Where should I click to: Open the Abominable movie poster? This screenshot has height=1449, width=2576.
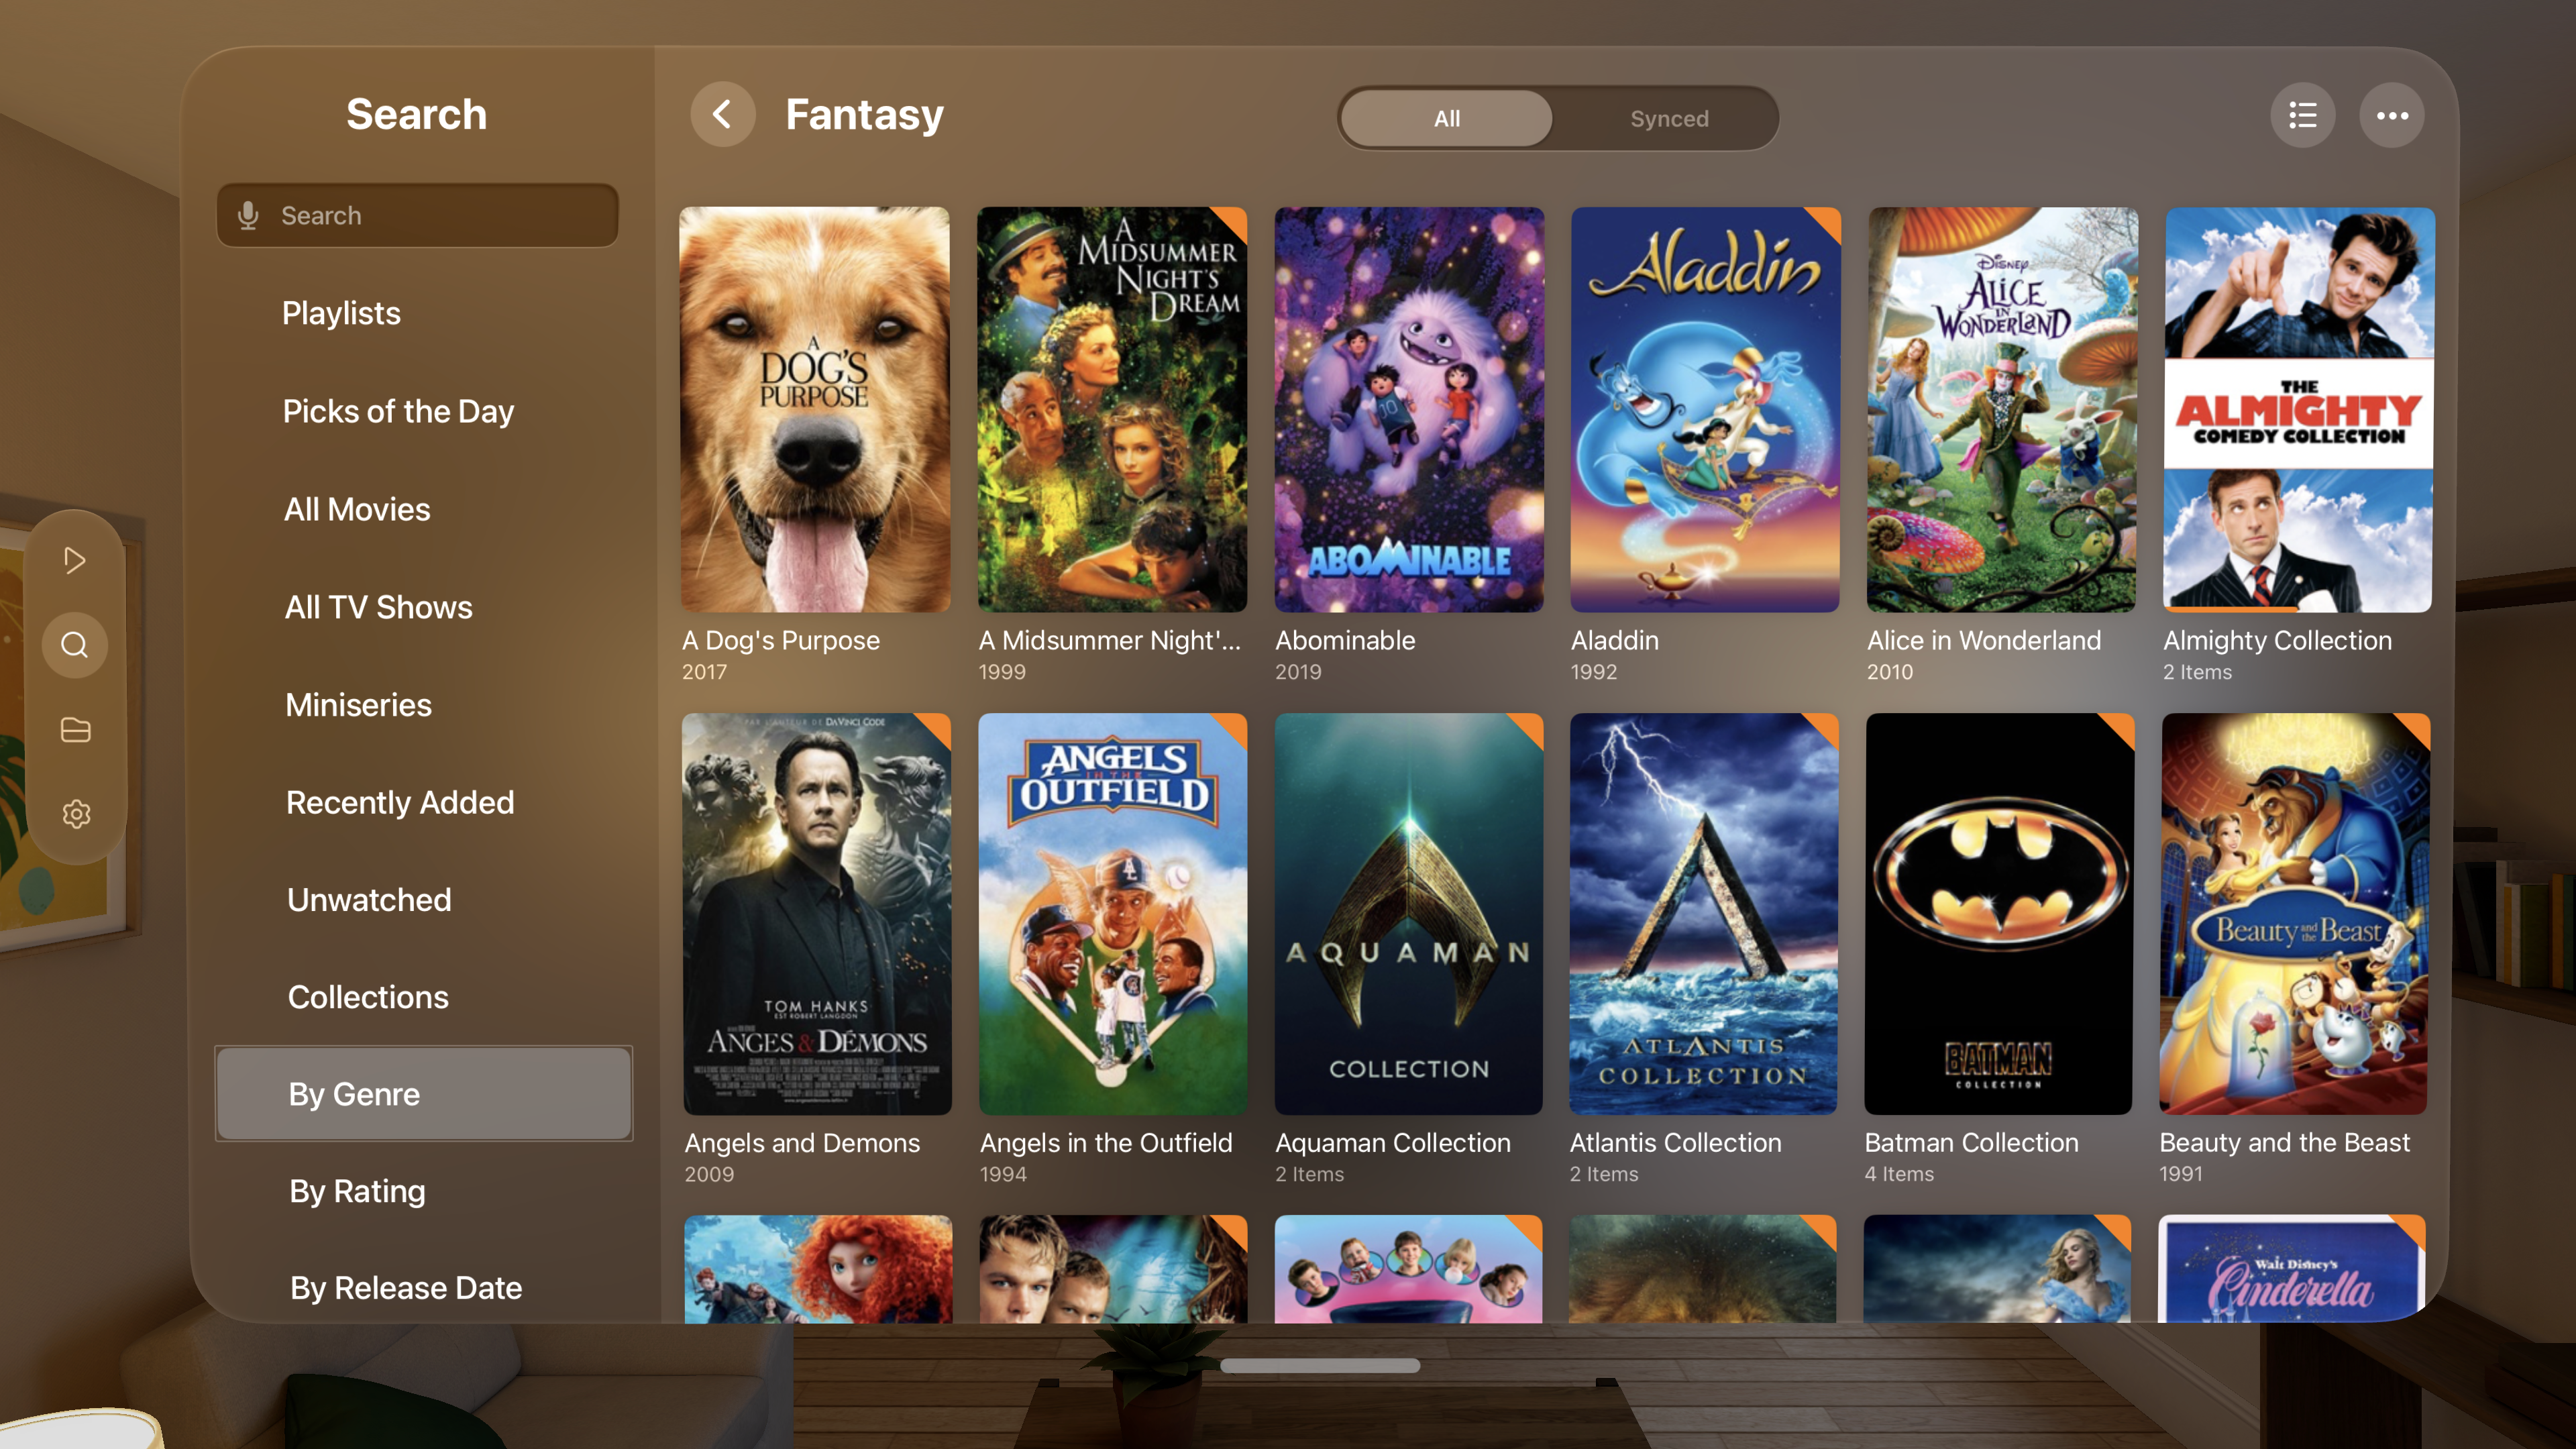pos(1409,409)
